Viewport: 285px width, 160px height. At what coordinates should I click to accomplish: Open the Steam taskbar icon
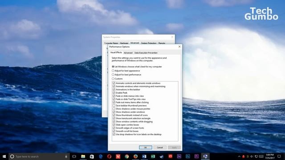162,156
